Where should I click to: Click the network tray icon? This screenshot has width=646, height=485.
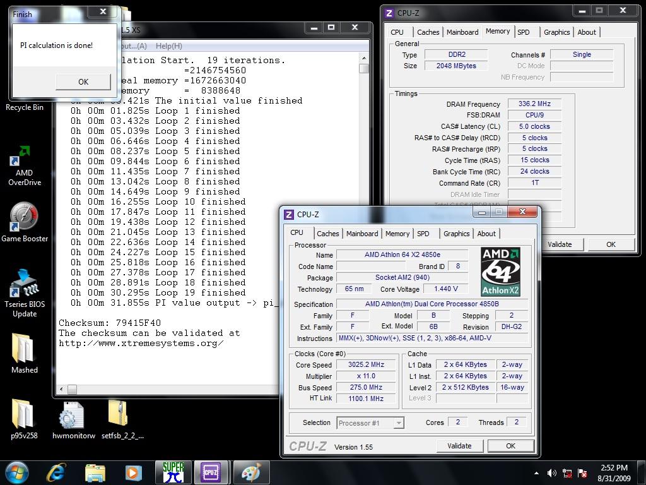(567, 473)
